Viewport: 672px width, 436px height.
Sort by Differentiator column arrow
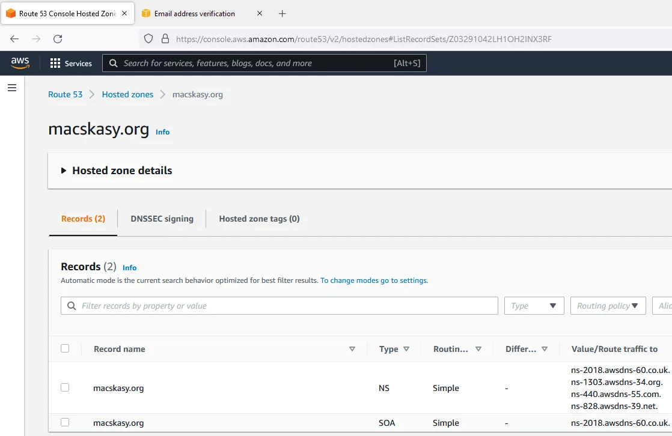click(x=545, y=349)
